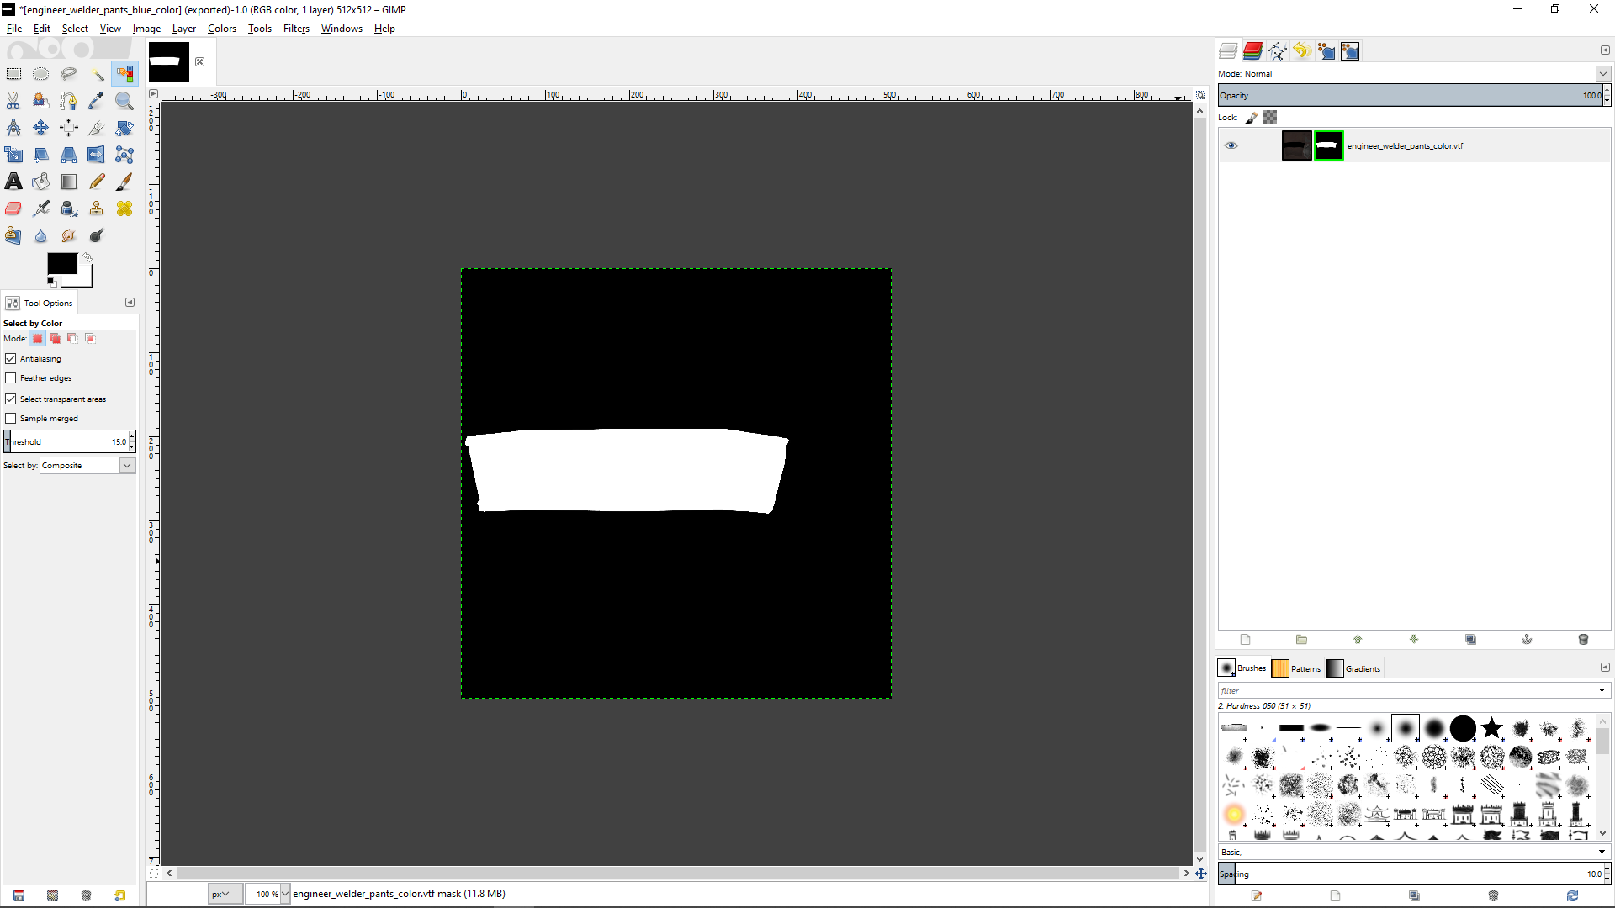The height and width of the screenshot is (908, 1615).
Task: Enable the Sample merged checkbox
Action: click(11, 418)
